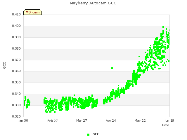Click the 0.410 y-axis value
Image resolution: width=187 pixels, height=140 pixels.
16,15
